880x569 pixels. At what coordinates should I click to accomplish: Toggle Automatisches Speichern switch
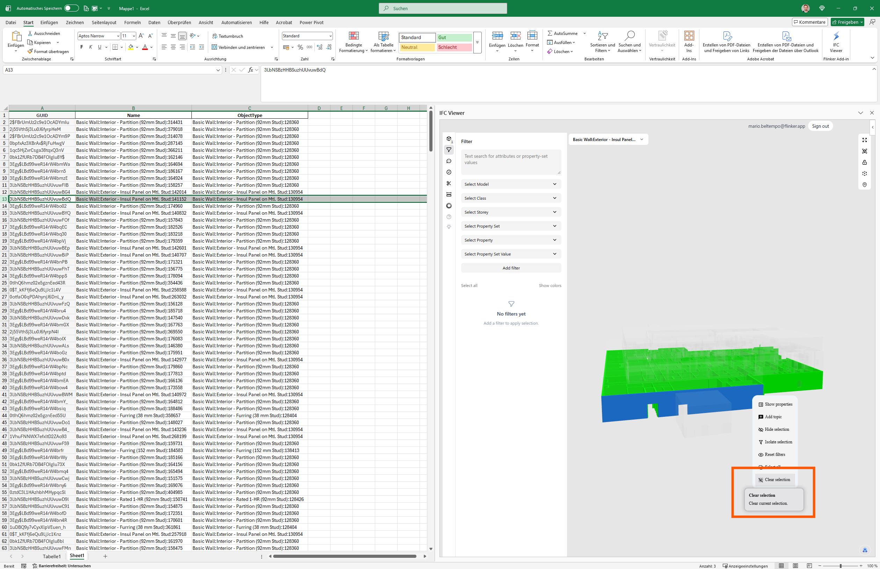tap(71, 8)
